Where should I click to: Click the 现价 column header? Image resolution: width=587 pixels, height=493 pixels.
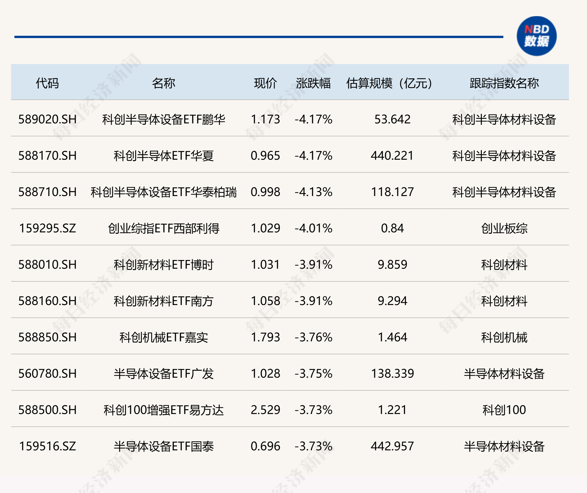265,83
